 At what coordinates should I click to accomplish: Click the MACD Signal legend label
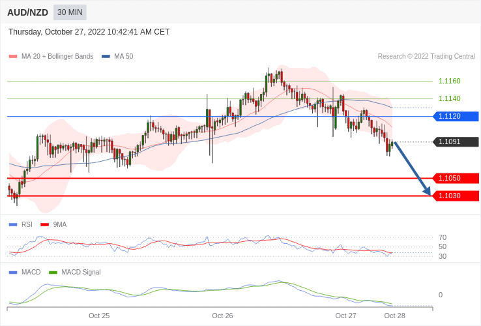[x=81, y=273]
